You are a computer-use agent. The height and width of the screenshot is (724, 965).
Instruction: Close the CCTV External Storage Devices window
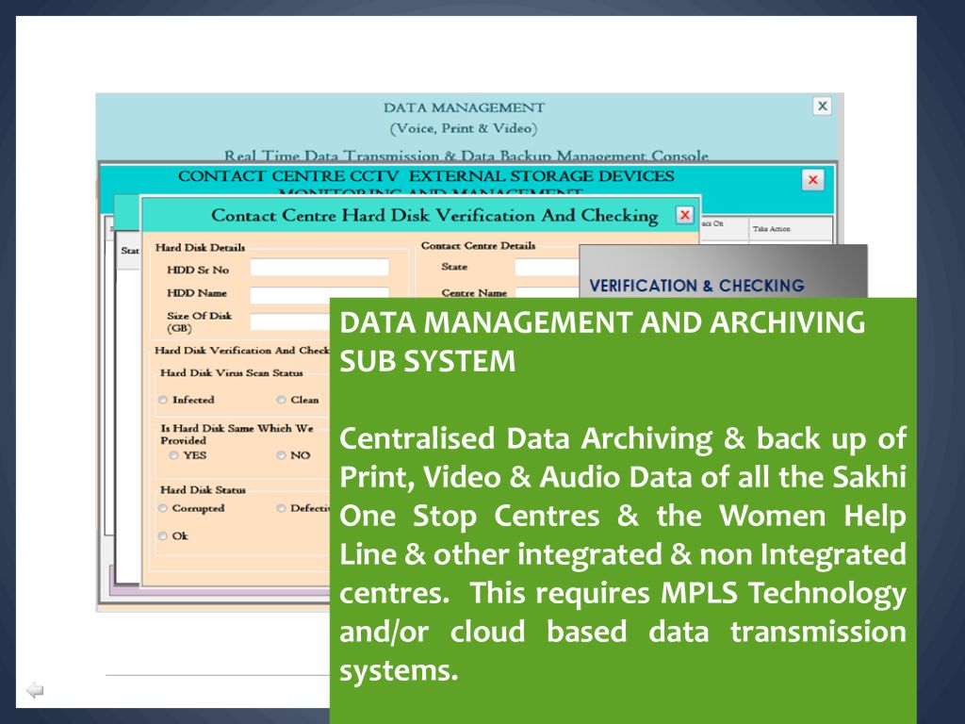pos(812,179)
